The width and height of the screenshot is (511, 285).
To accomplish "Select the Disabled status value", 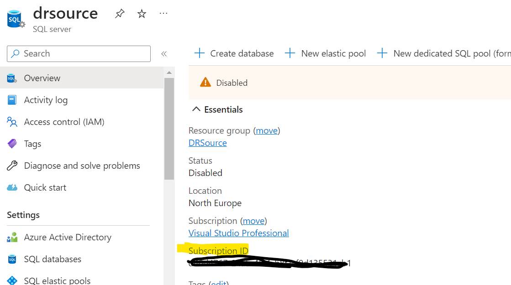I will point(205,173).
